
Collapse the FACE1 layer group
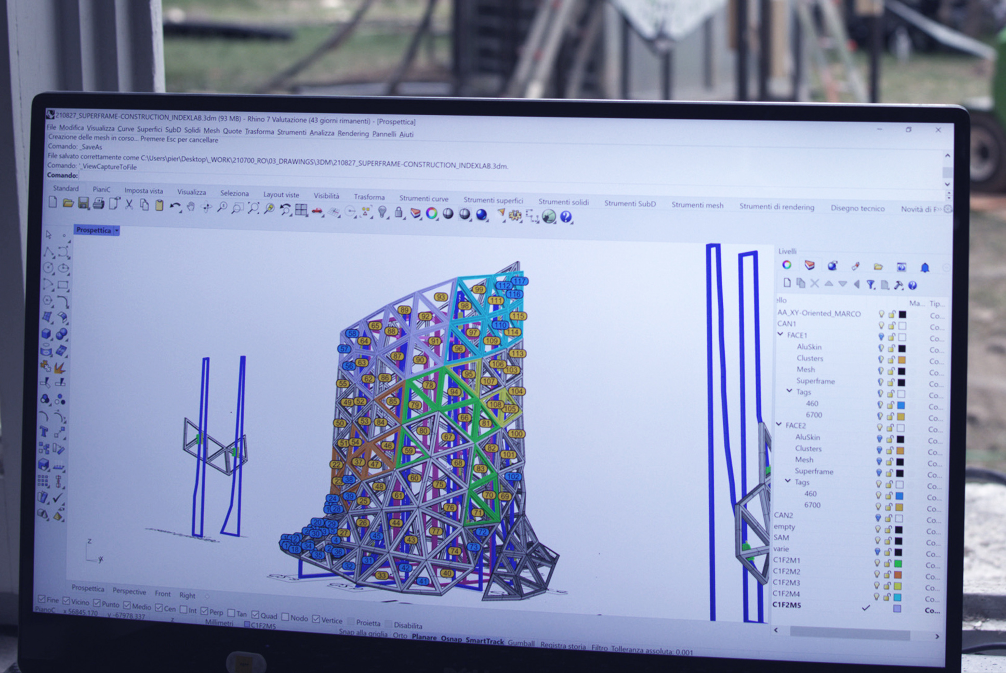780,334
